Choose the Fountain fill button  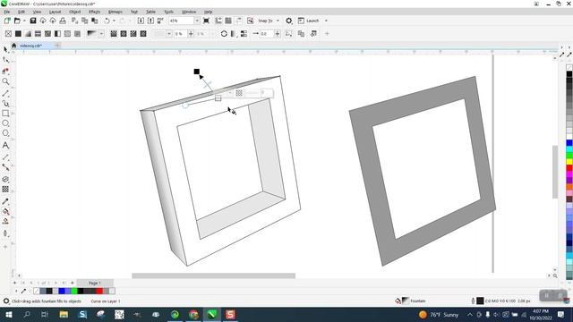click(28, 34)
